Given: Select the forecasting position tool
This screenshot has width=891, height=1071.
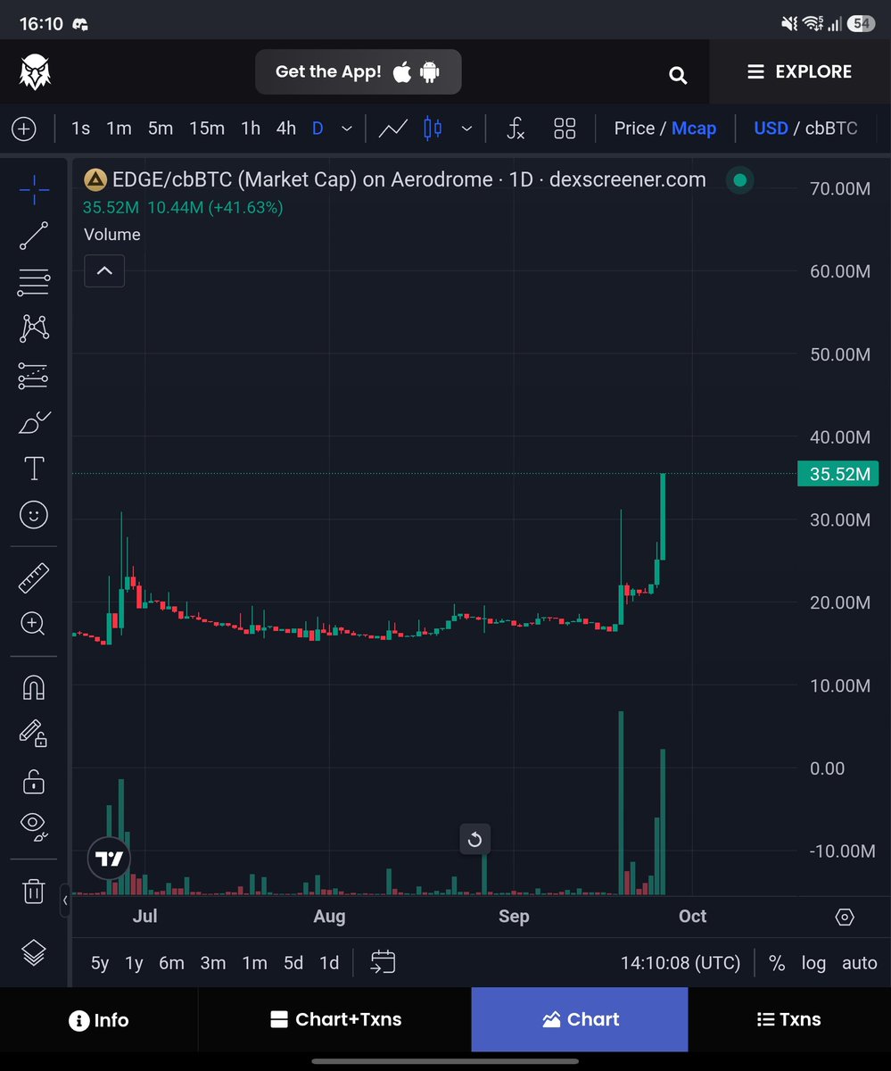Looking at the screenshot, I should tap(34, 376).
